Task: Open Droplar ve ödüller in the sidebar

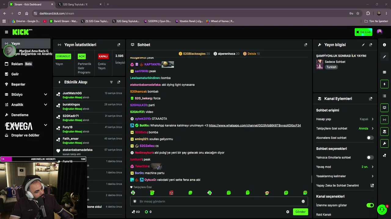Action: 26,135
